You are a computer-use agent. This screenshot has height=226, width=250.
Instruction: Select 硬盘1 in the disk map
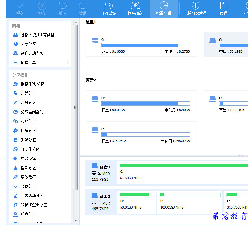tap(101, 173)
